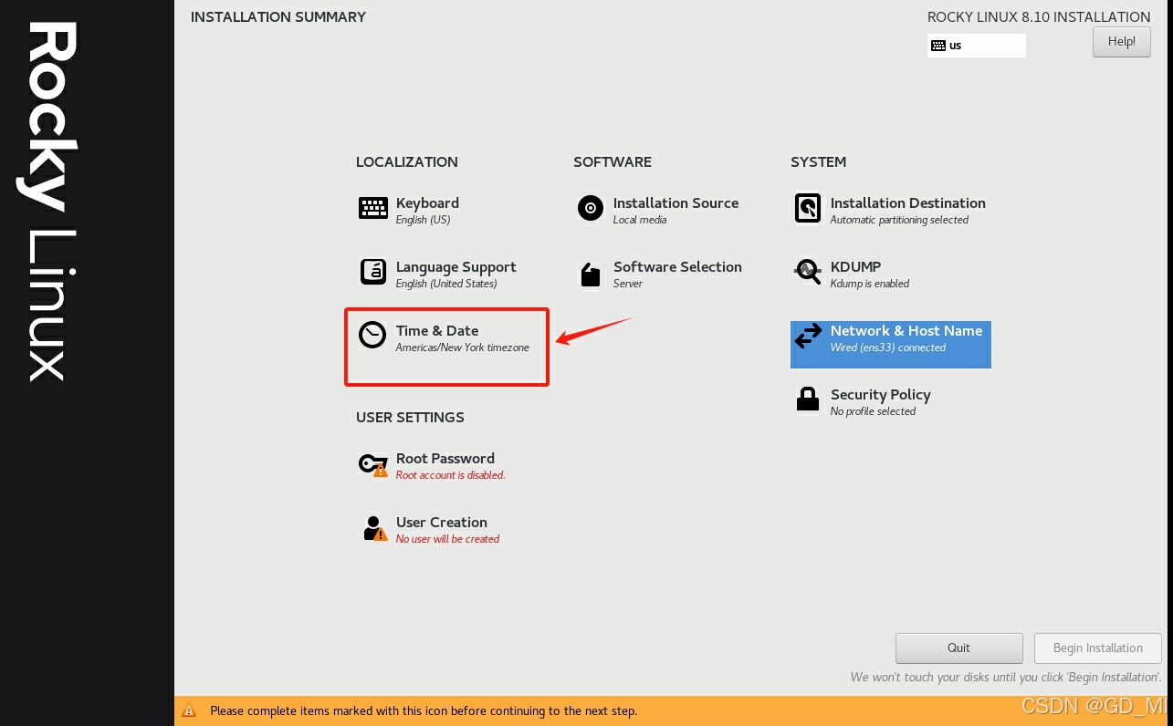Viewport: 1173px width, 726px height.
Task: Open Installation Source label
Action: 676,203
